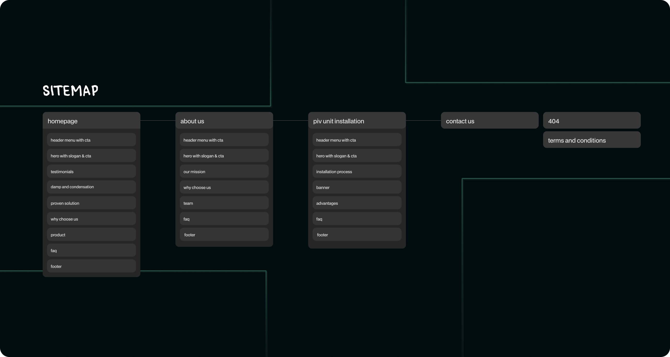Click the advantages item
This screenshot has height=357, width=670.
(357, 203)
